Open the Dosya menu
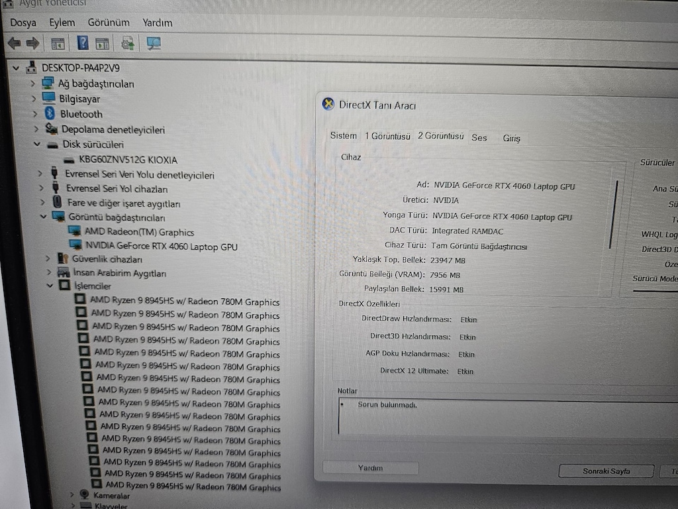This screenshot has height=509, width=678. (x=23, y=22)
